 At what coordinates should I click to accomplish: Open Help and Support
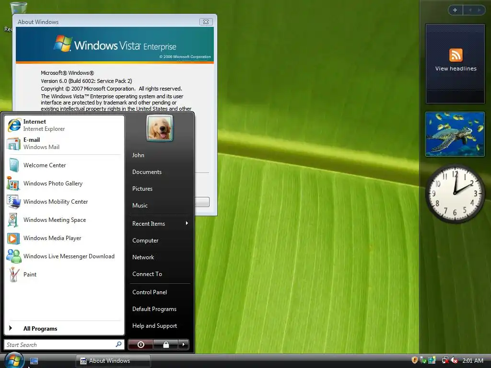click(160, 326)
